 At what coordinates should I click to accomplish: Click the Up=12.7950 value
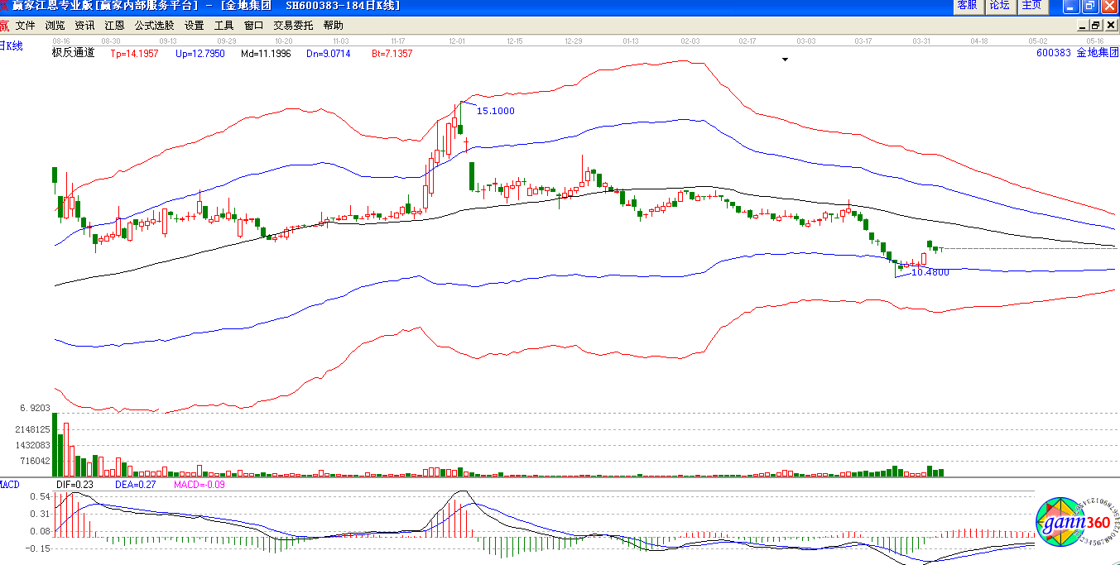pos(199,54)
